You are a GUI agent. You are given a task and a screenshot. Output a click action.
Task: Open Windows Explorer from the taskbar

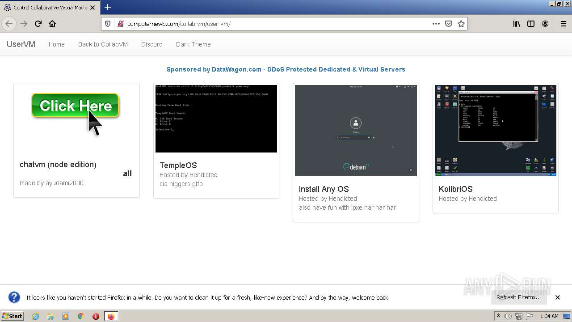50,316
